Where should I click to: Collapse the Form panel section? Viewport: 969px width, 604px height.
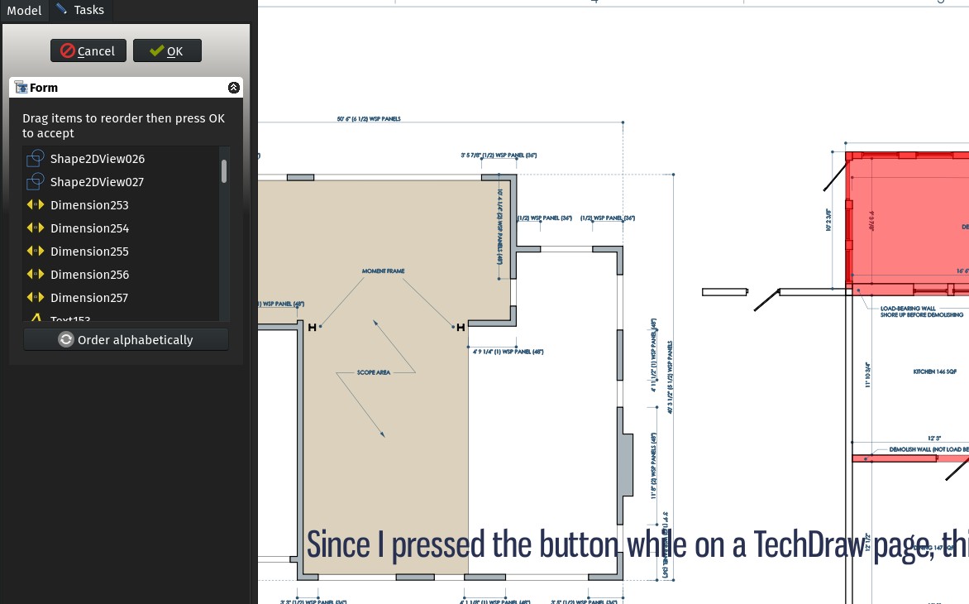click(x=234, y=87)
